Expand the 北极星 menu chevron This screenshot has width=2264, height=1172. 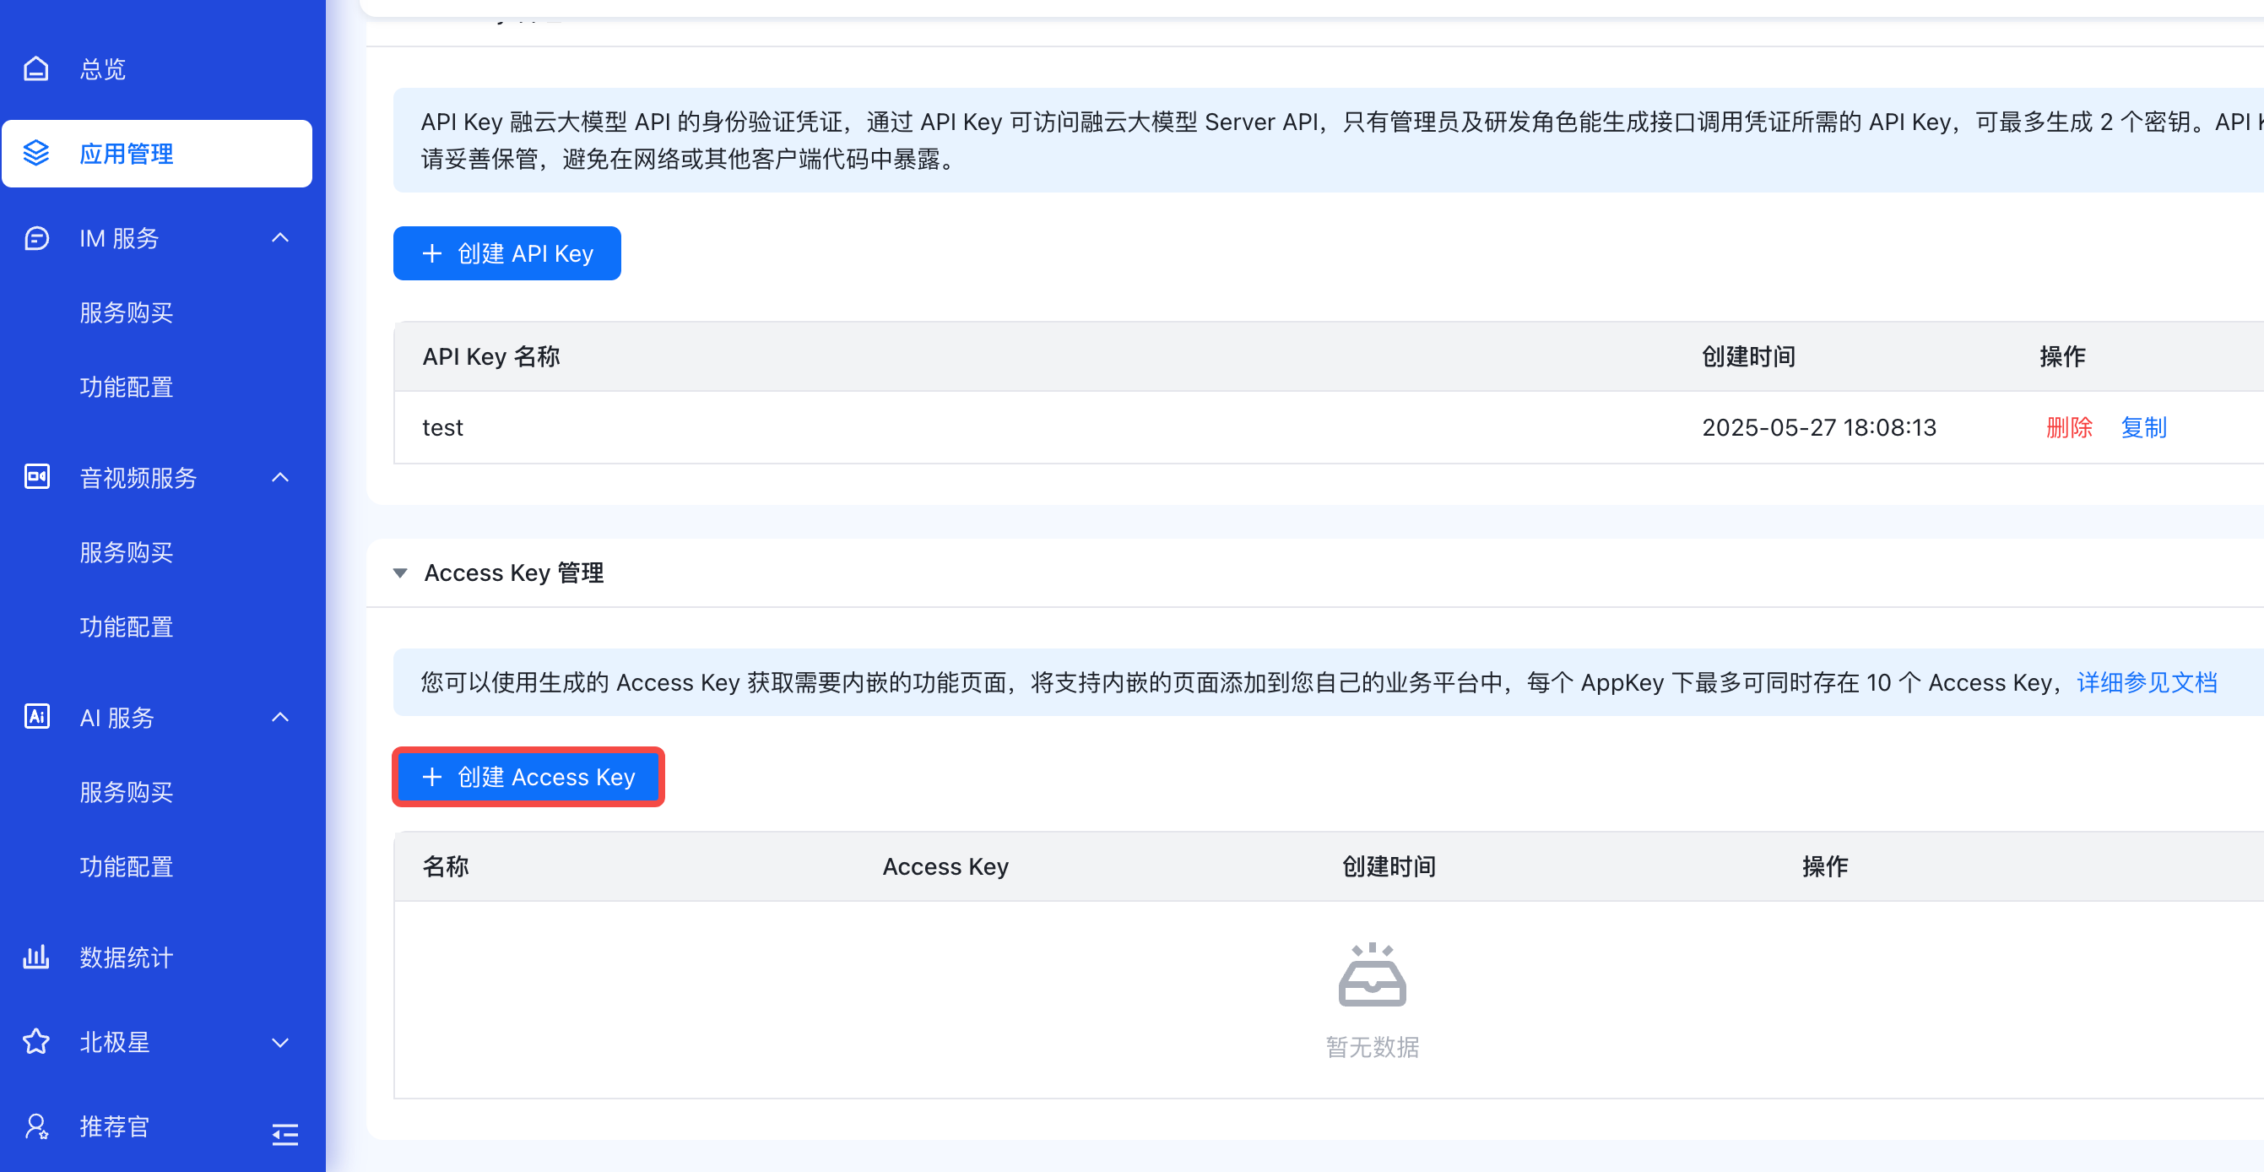pos(280,1042)
